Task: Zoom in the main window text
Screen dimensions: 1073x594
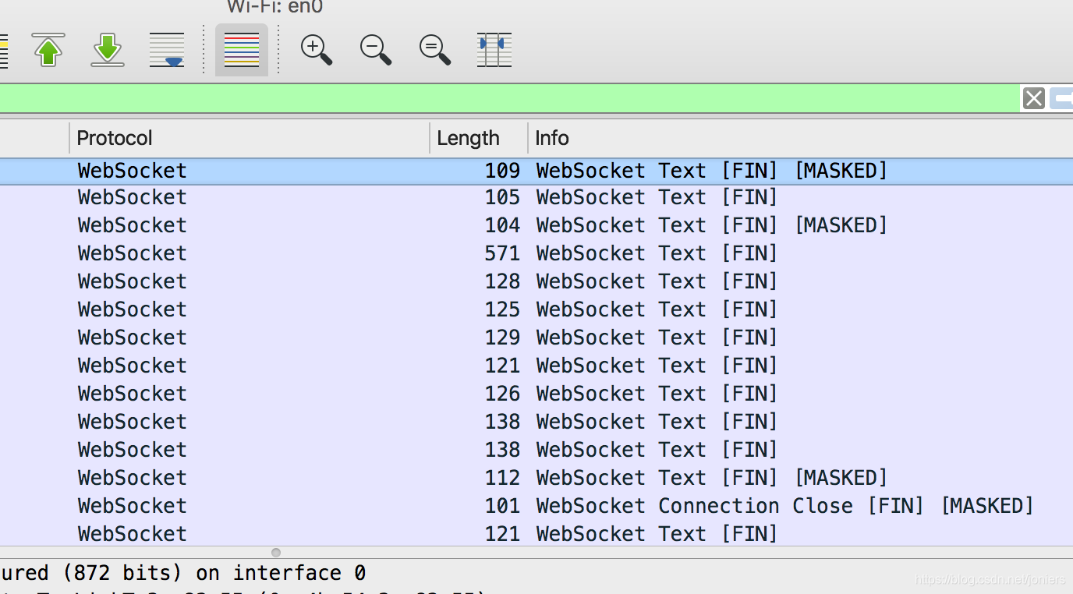Action: [317, 50]
